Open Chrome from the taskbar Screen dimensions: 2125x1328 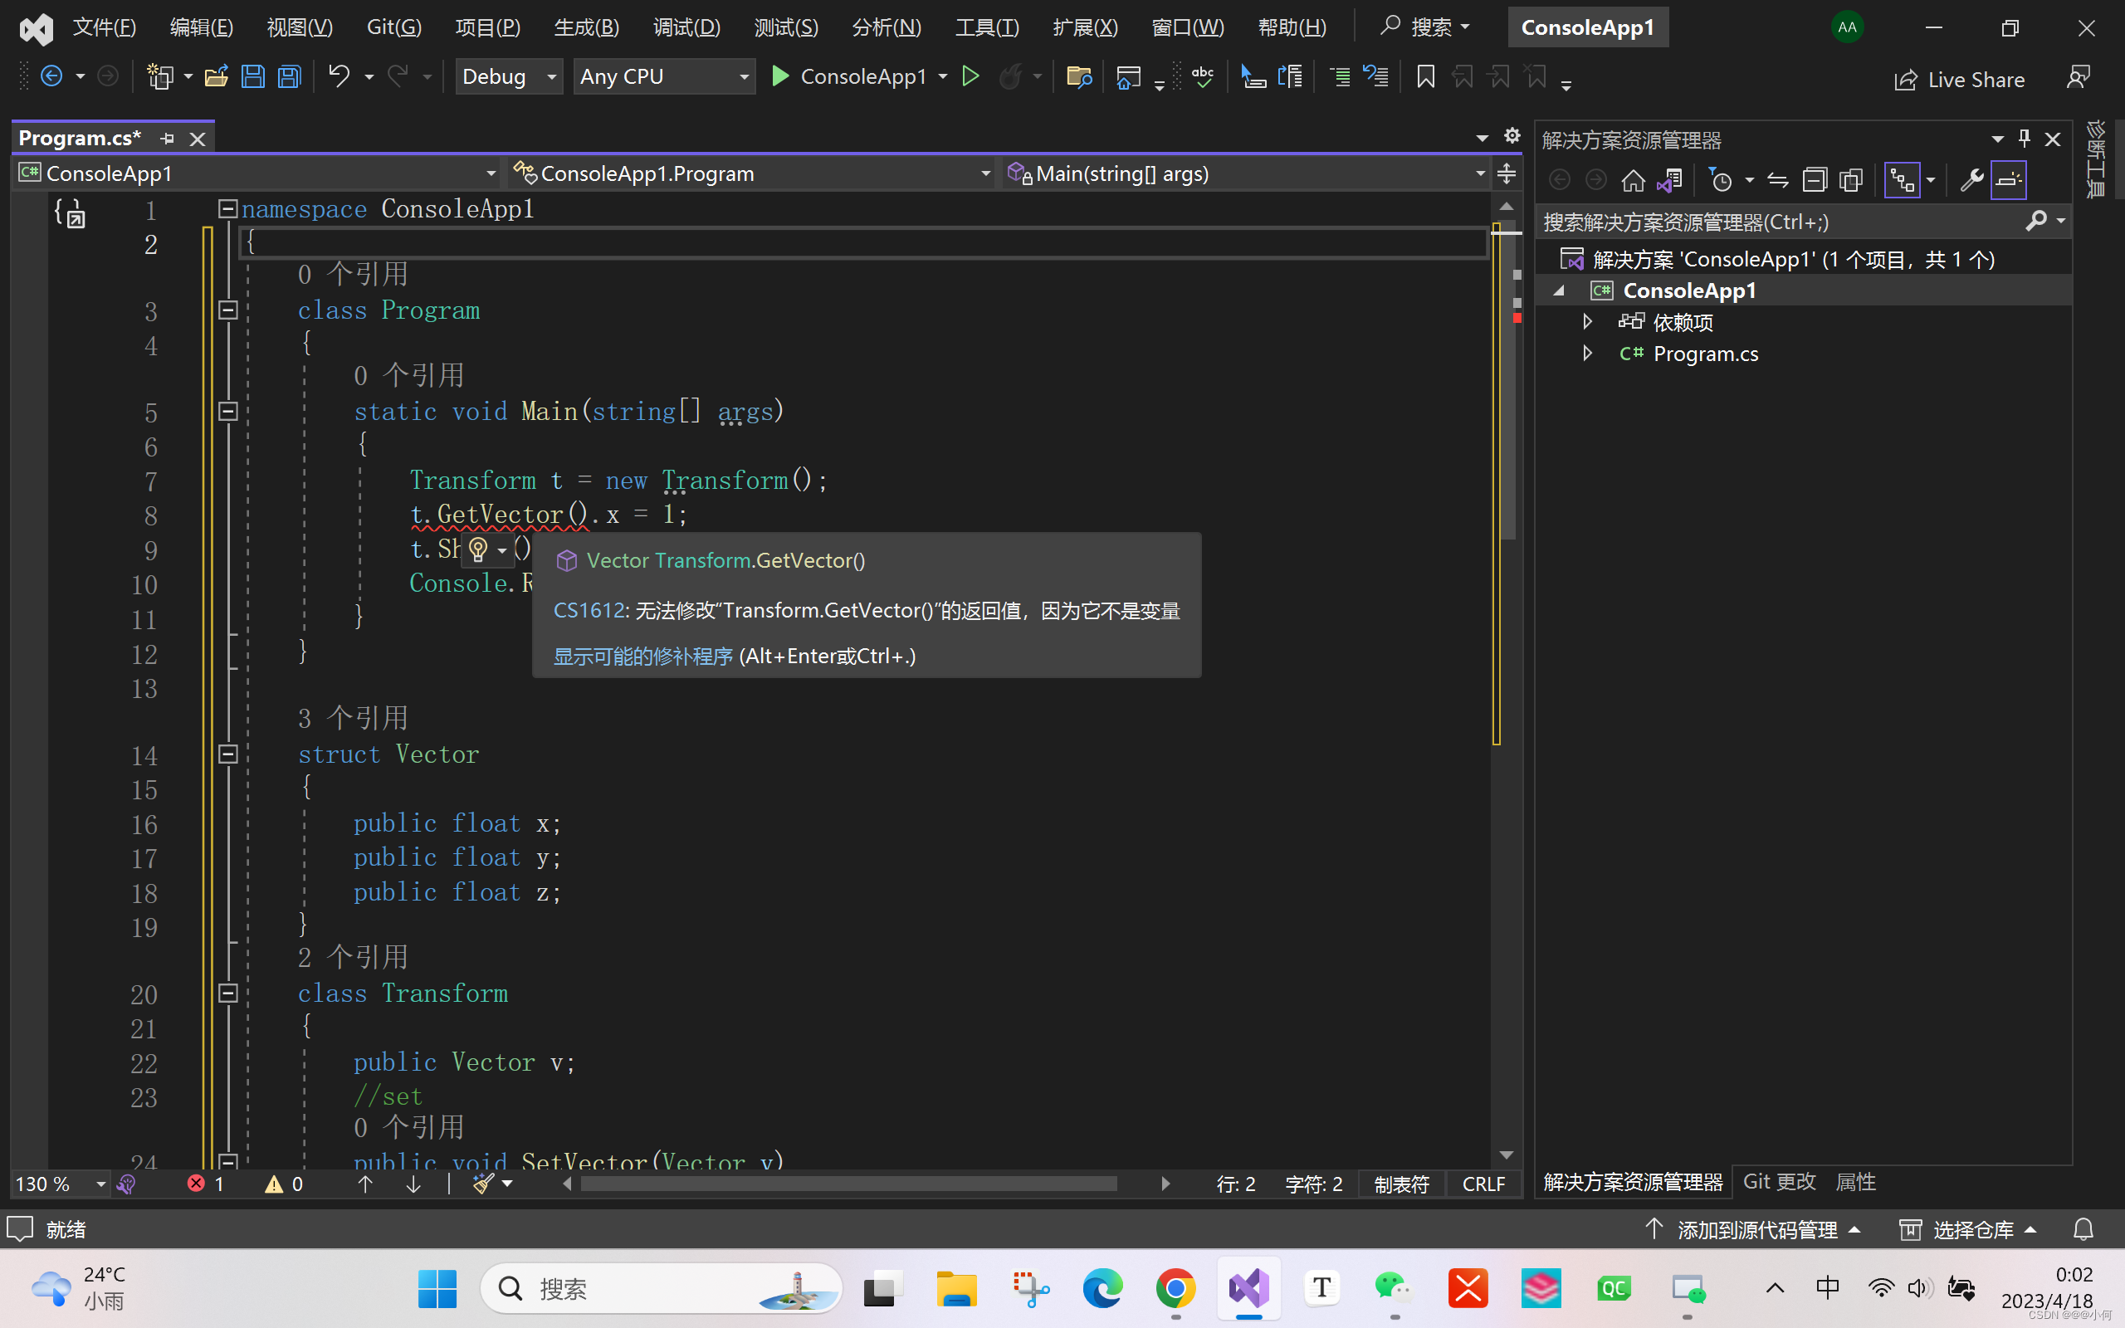point(1175,1288)
